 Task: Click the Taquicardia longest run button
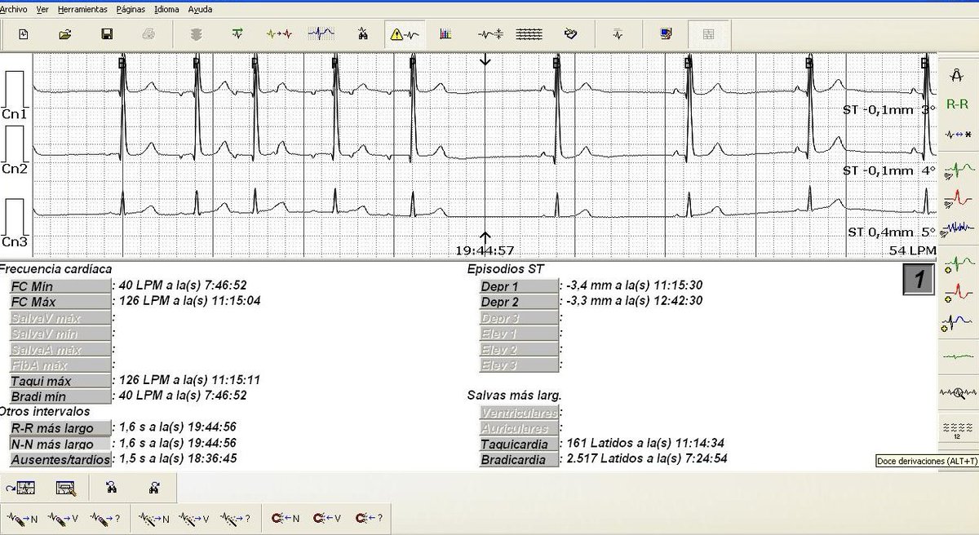[x=519, y=444]
